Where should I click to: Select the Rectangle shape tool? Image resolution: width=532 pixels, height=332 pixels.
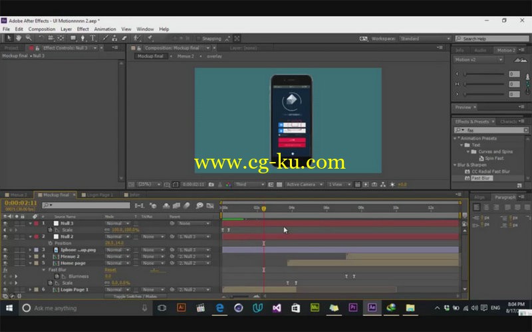(73, 38)
